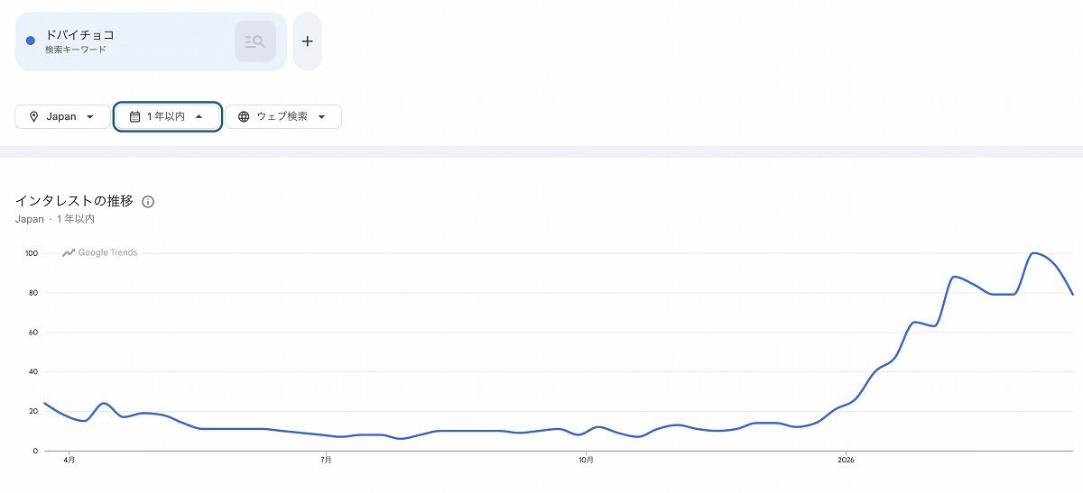
Task: Select the 10月 label on the time axis
Action: [x=586, y=460]
